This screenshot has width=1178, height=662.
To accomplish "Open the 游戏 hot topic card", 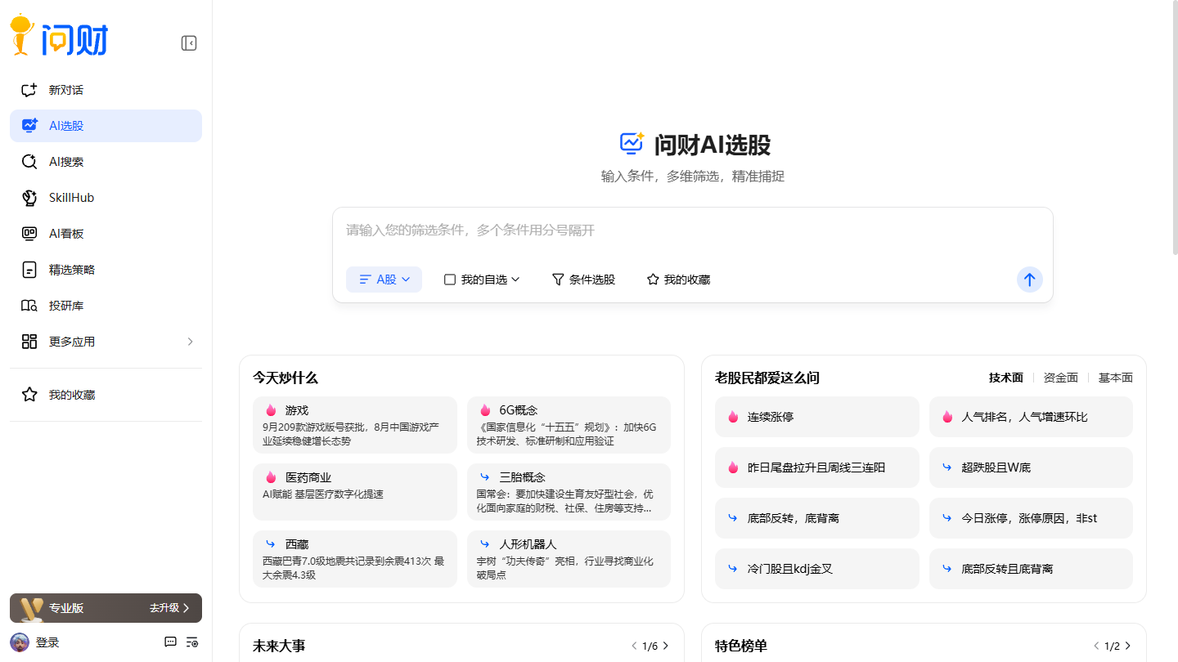I will coord(355,425).
